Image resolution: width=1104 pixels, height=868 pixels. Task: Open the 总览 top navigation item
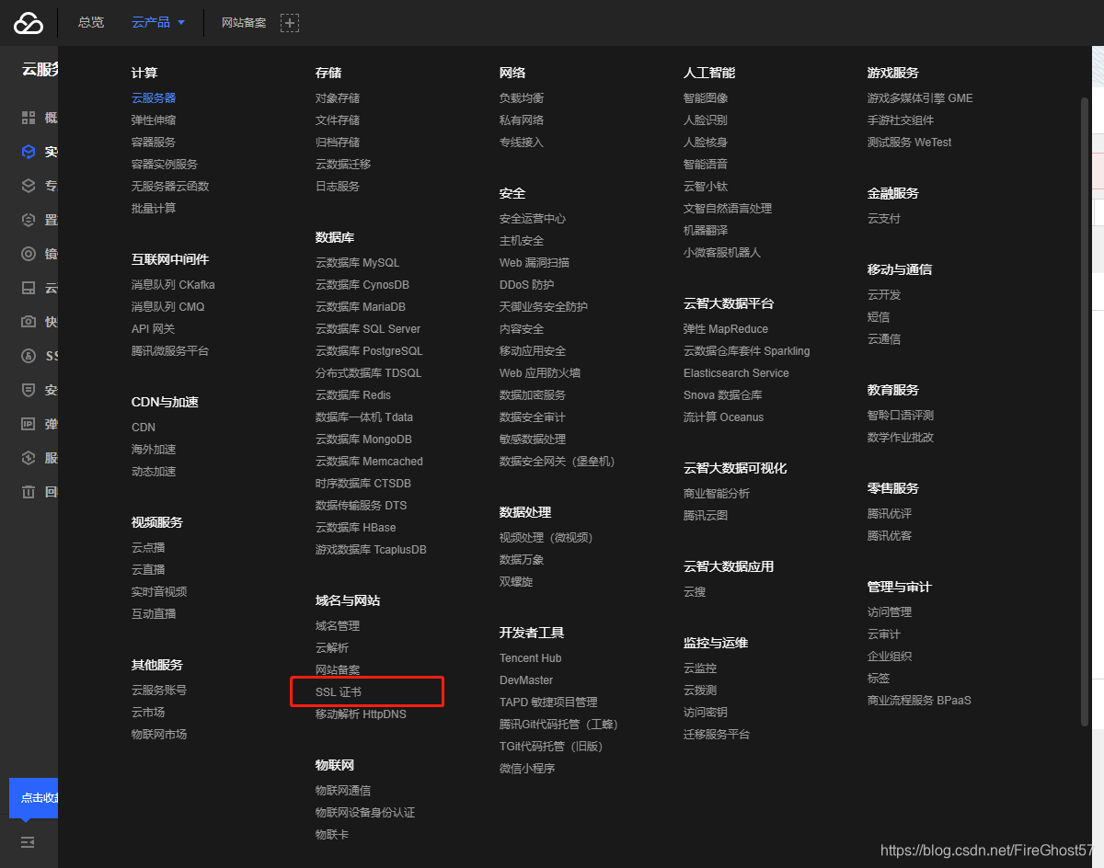[x=91, y=23]
